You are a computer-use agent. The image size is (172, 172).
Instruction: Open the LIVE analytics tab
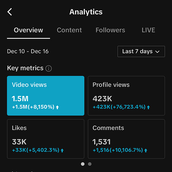coord(149,30)
